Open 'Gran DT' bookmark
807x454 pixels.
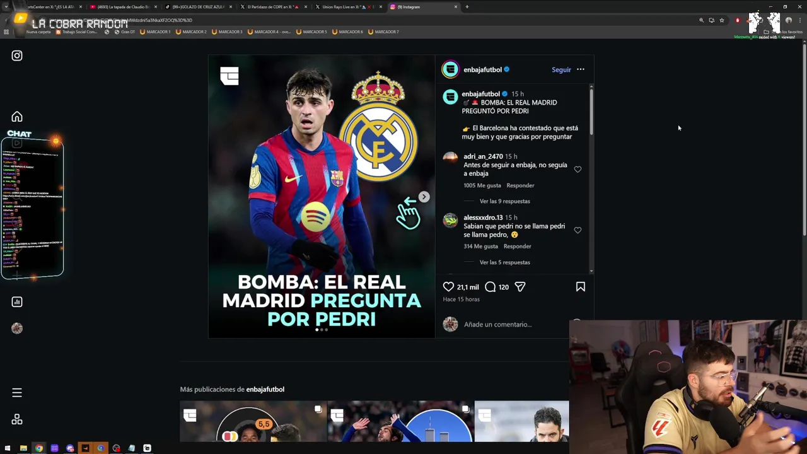tap(124, 32)
